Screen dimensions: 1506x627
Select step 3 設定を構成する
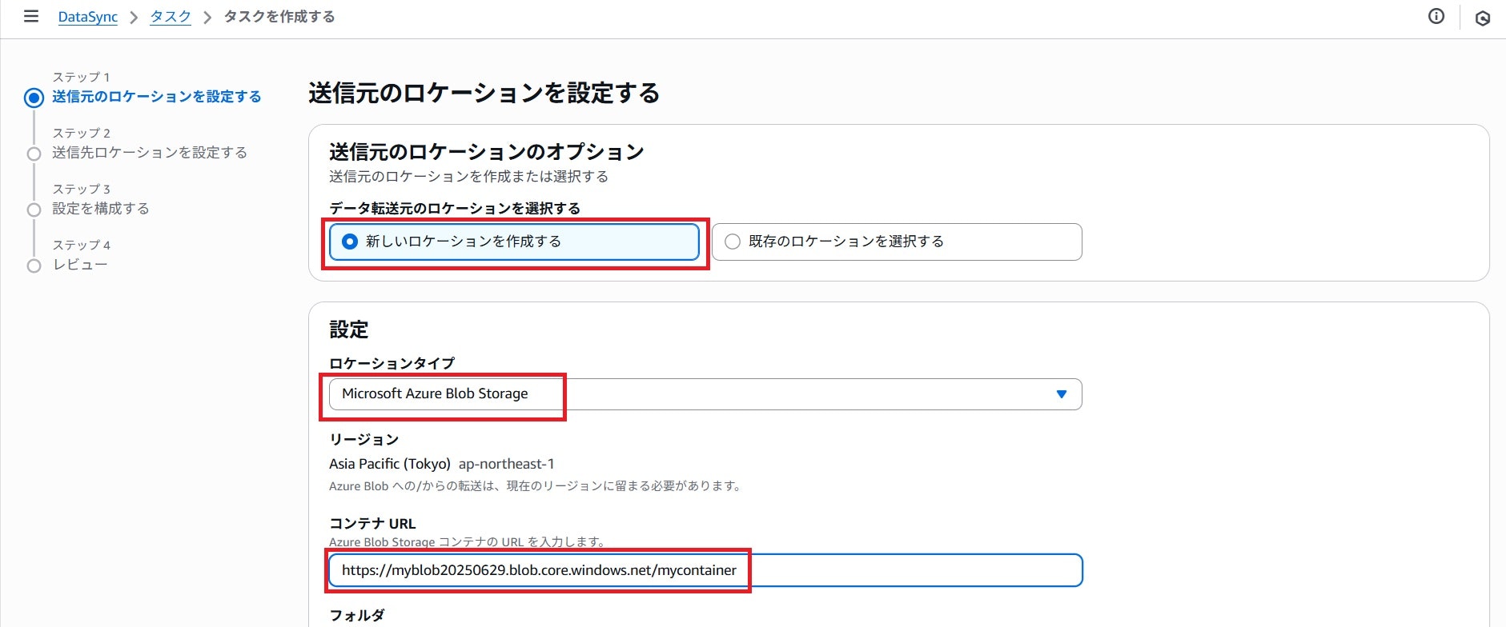(101, 209)
